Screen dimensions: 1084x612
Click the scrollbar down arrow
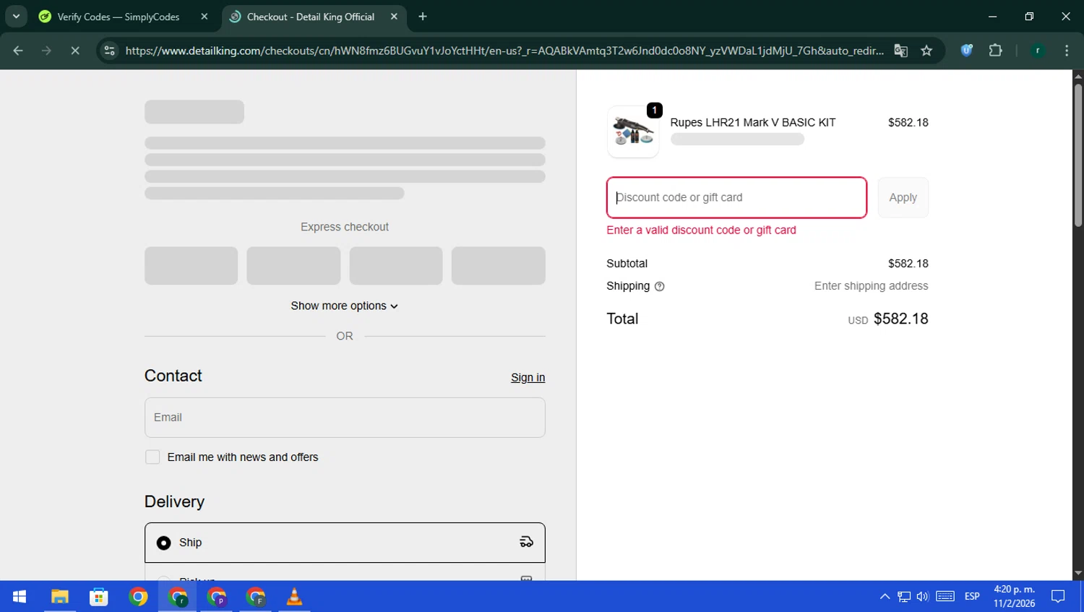click(1078, 574)
